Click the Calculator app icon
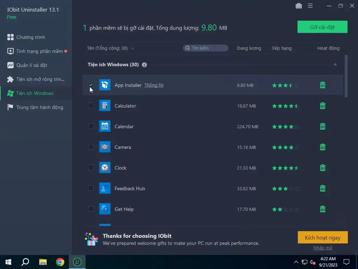Viewport: 358px width, 269px height. (x=105, y=105)
